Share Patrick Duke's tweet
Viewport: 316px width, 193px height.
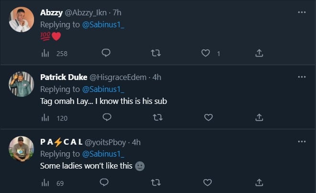(x=259, y=117)
